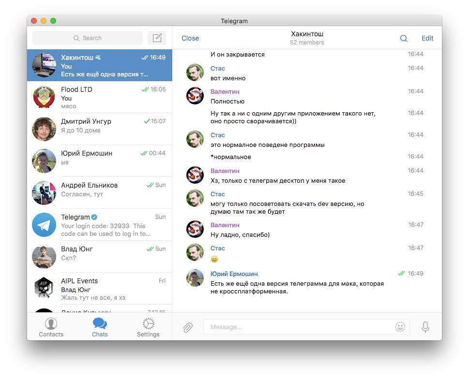This screenshot has height=379, width=469.
Task: Click the Close button in chat header
Action: tap(190, 38)
